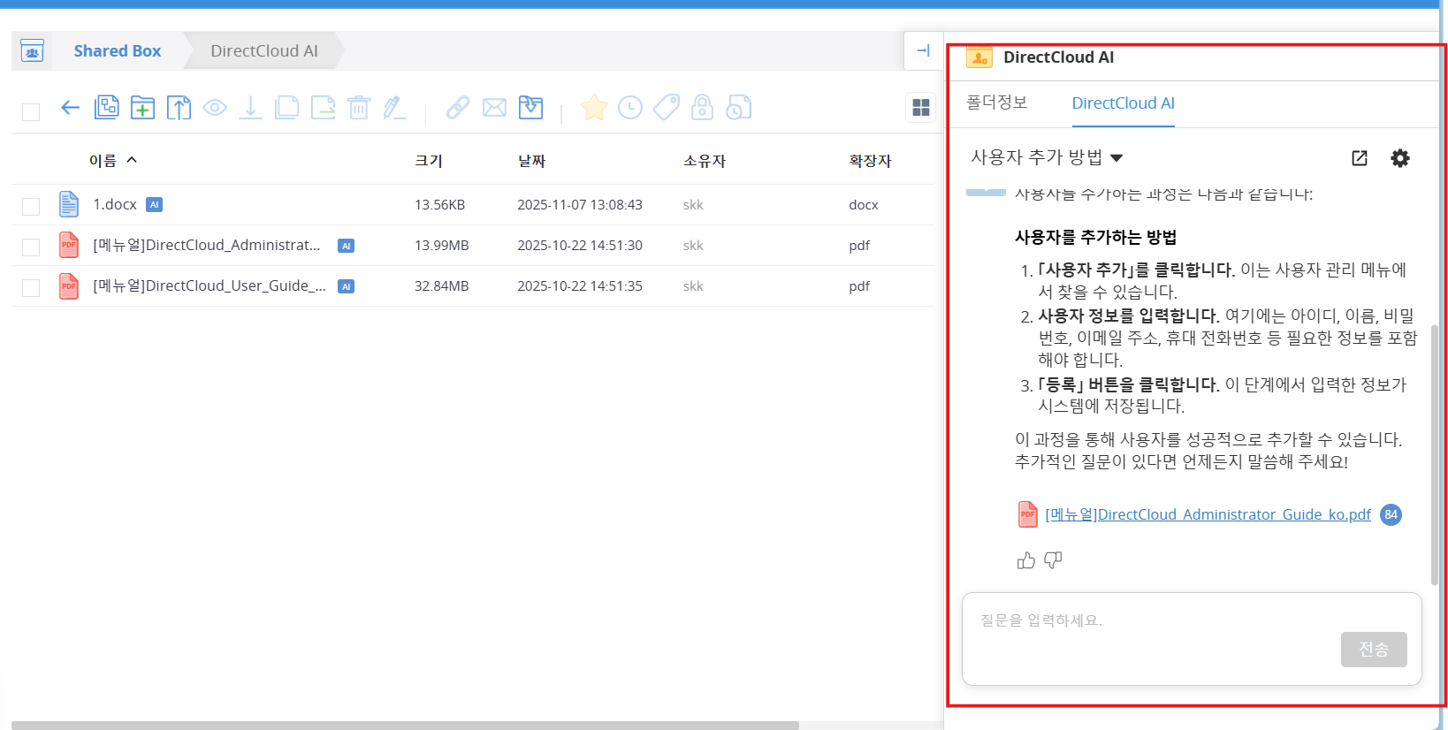Click the DirectCloud AI breadcrumb item
This screenshot has width=1448, height=730.
coord(264,51)
